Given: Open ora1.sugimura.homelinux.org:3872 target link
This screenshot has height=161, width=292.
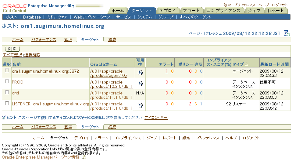Looking at the screenshot, I should tap(45, 71).
